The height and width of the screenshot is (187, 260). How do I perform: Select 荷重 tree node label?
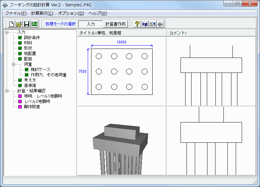point(28,64)
